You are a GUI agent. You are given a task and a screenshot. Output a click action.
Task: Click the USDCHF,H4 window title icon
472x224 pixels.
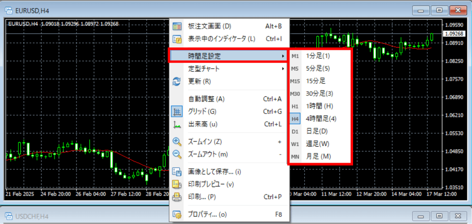pyautogui.click(x=9, y=216)
